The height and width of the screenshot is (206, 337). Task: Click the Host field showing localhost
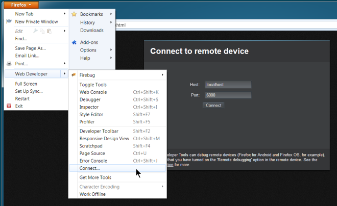point(228,85)
